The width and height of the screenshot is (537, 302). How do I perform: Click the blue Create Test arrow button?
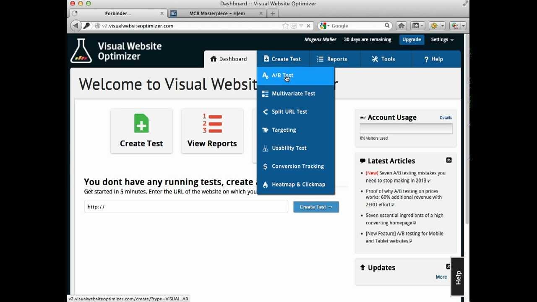[x=316, y=207]
